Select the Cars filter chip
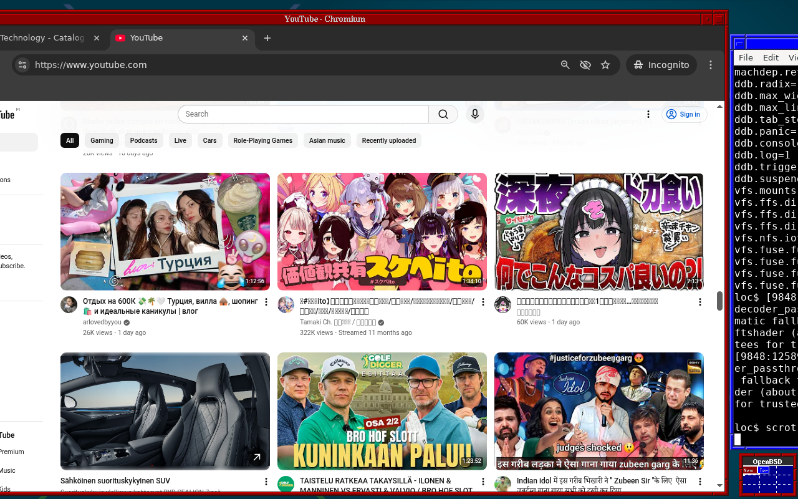 click(x=210, y=140)
